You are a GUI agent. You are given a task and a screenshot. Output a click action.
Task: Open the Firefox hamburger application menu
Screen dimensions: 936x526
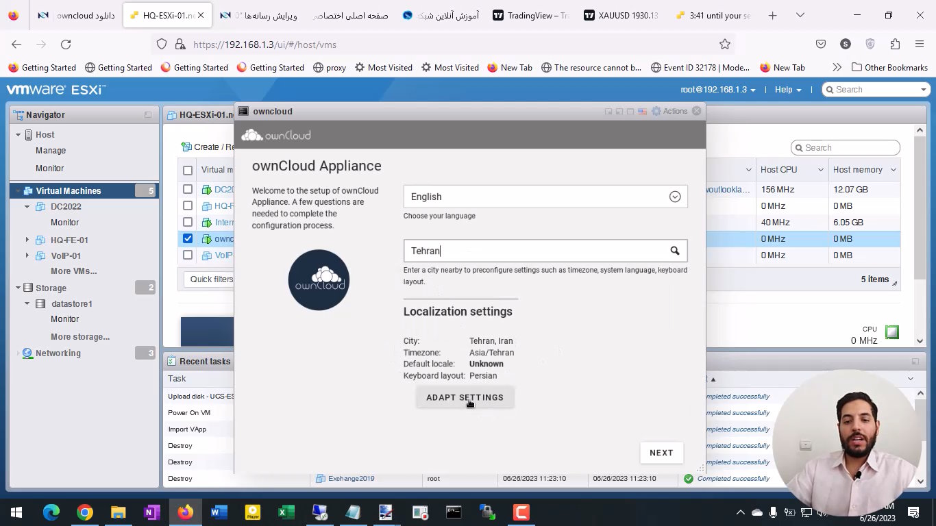[920, 44]
